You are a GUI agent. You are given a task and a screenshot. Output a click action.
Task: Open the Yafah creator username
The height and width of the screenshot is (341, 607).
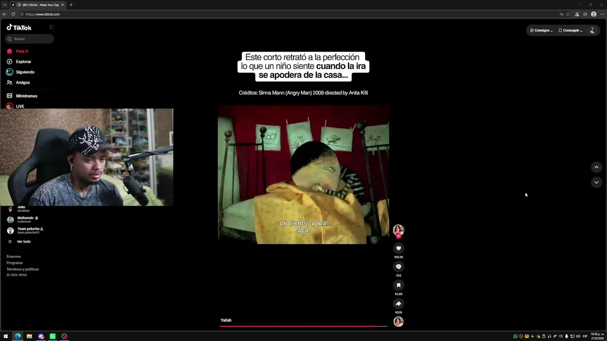pos(226,320)
